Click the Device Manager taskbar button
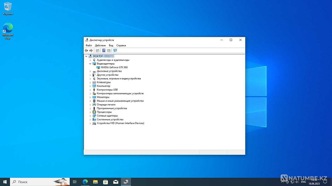The image size is (332, 186). [126, 182]
